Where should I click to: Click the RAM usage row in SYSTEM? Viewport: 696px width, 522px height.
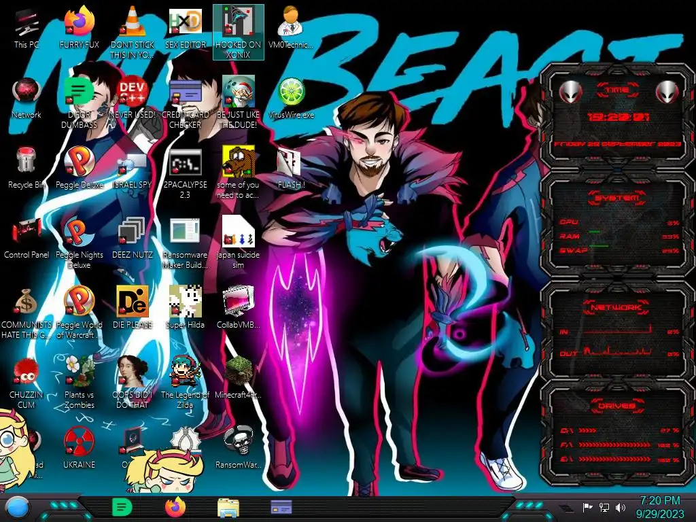[620, 236]
